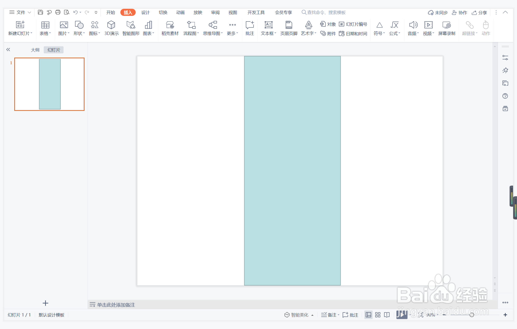Image resolution: width=517 pixels, height=329 pixels.
Task: Click the New Slide (新建幻灯片) icon
Action: click(20, 25)
